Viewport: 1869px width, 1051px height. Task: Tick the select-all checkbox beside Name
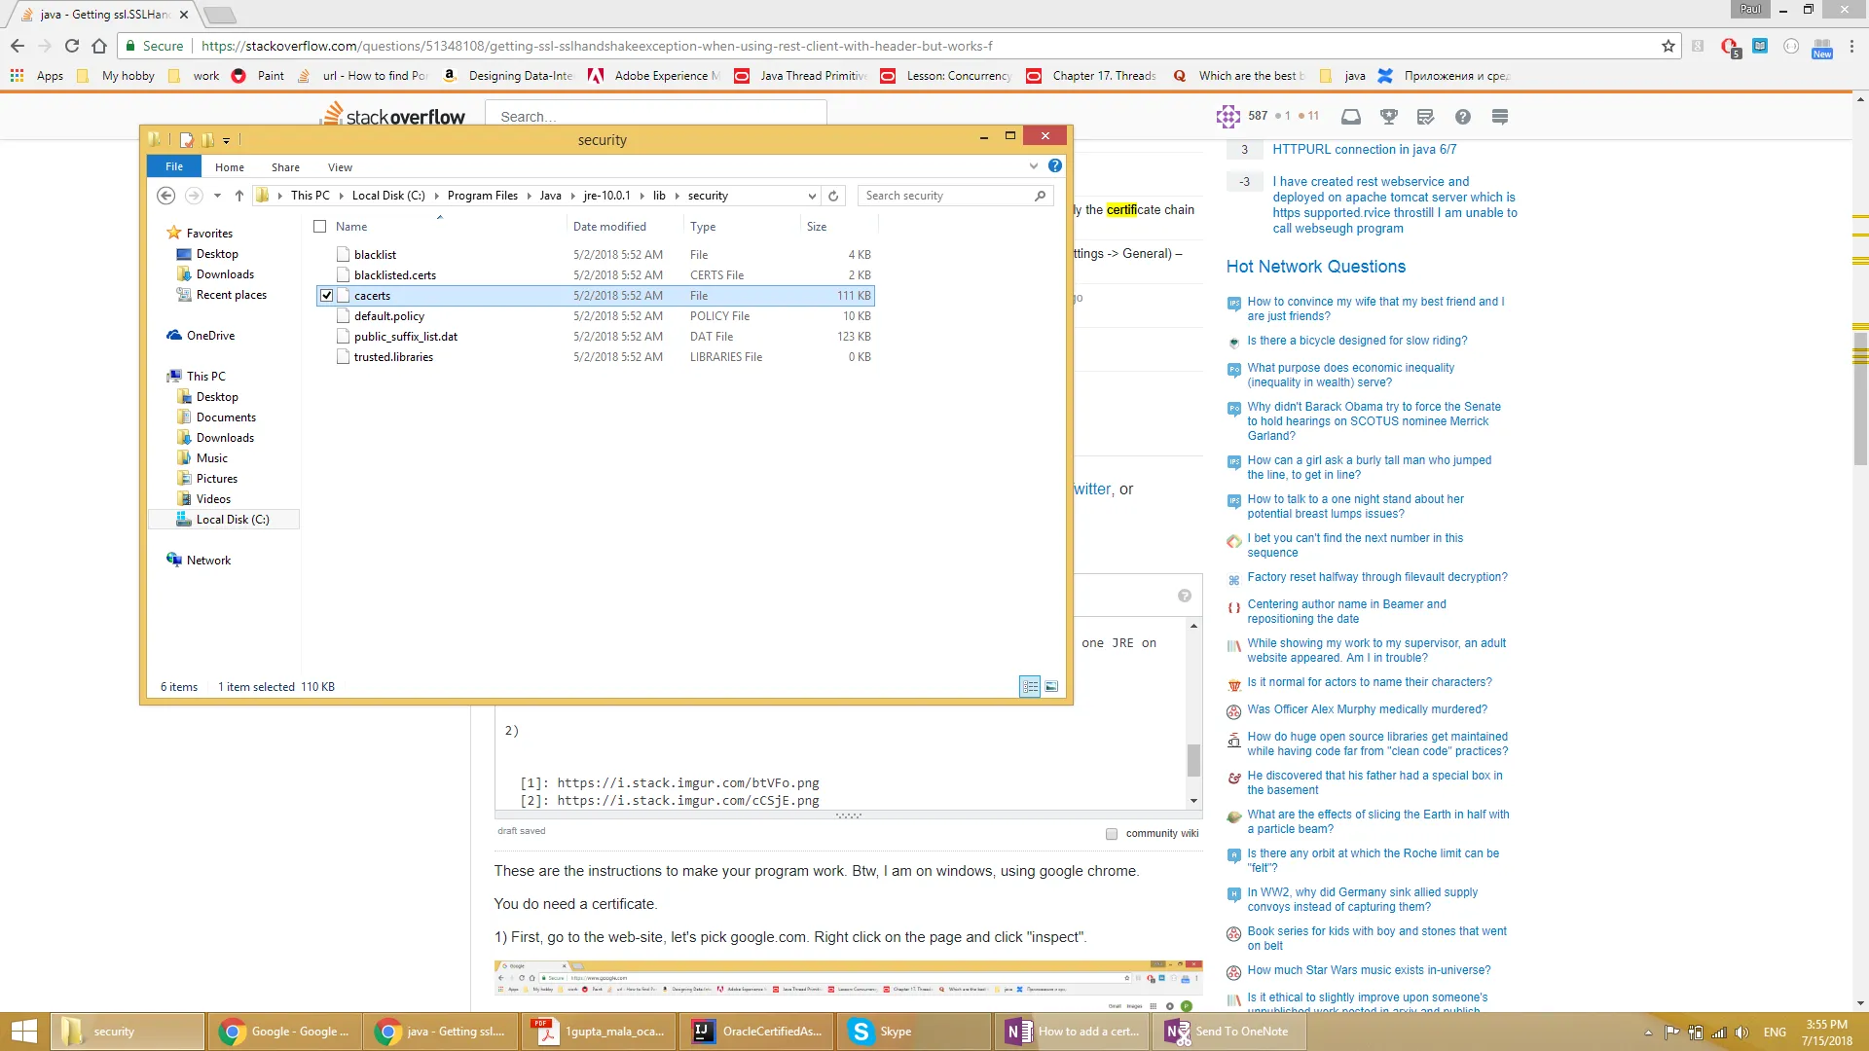[x=319, y=227]
